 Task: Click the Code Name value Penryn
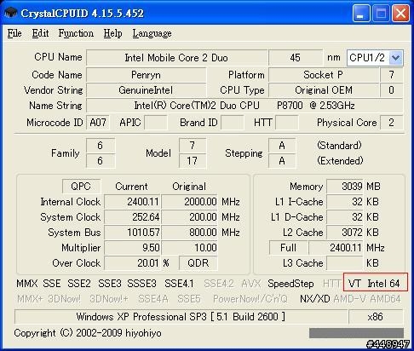(x=146, y=75)
